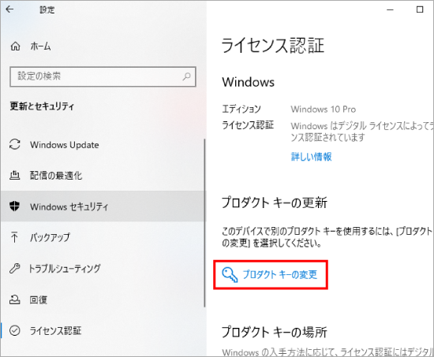The height and width of the screenshot is (357, 434).
Task: Click the バックアップ upload arrow icon
Action: pyautogui.click(x=14, y=237)
